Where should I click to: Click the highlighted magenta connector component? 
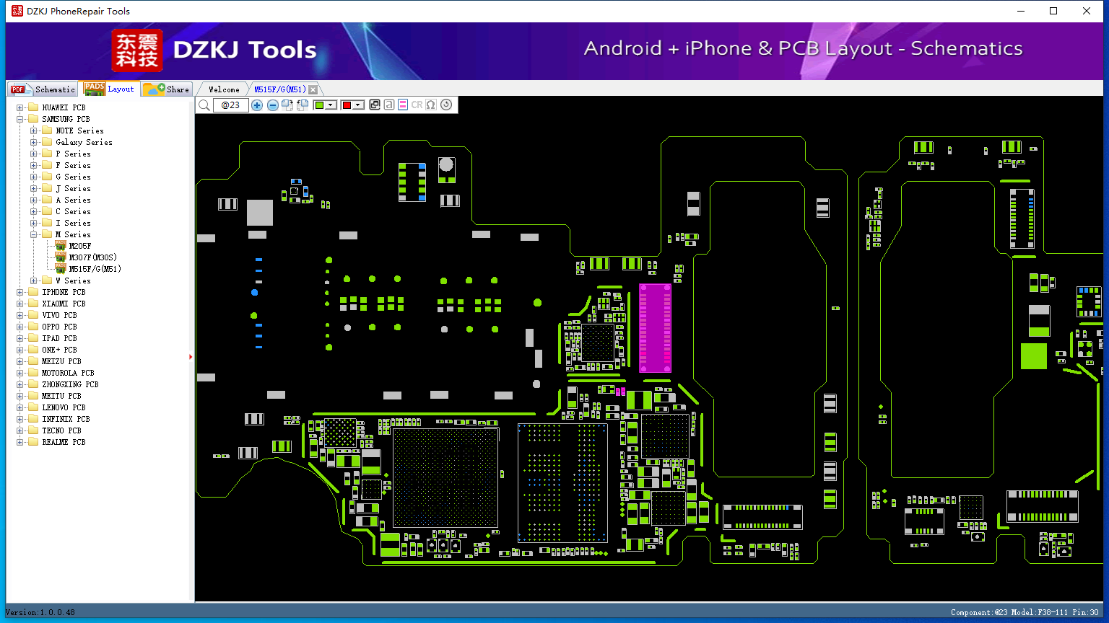(x=656, y=328)
